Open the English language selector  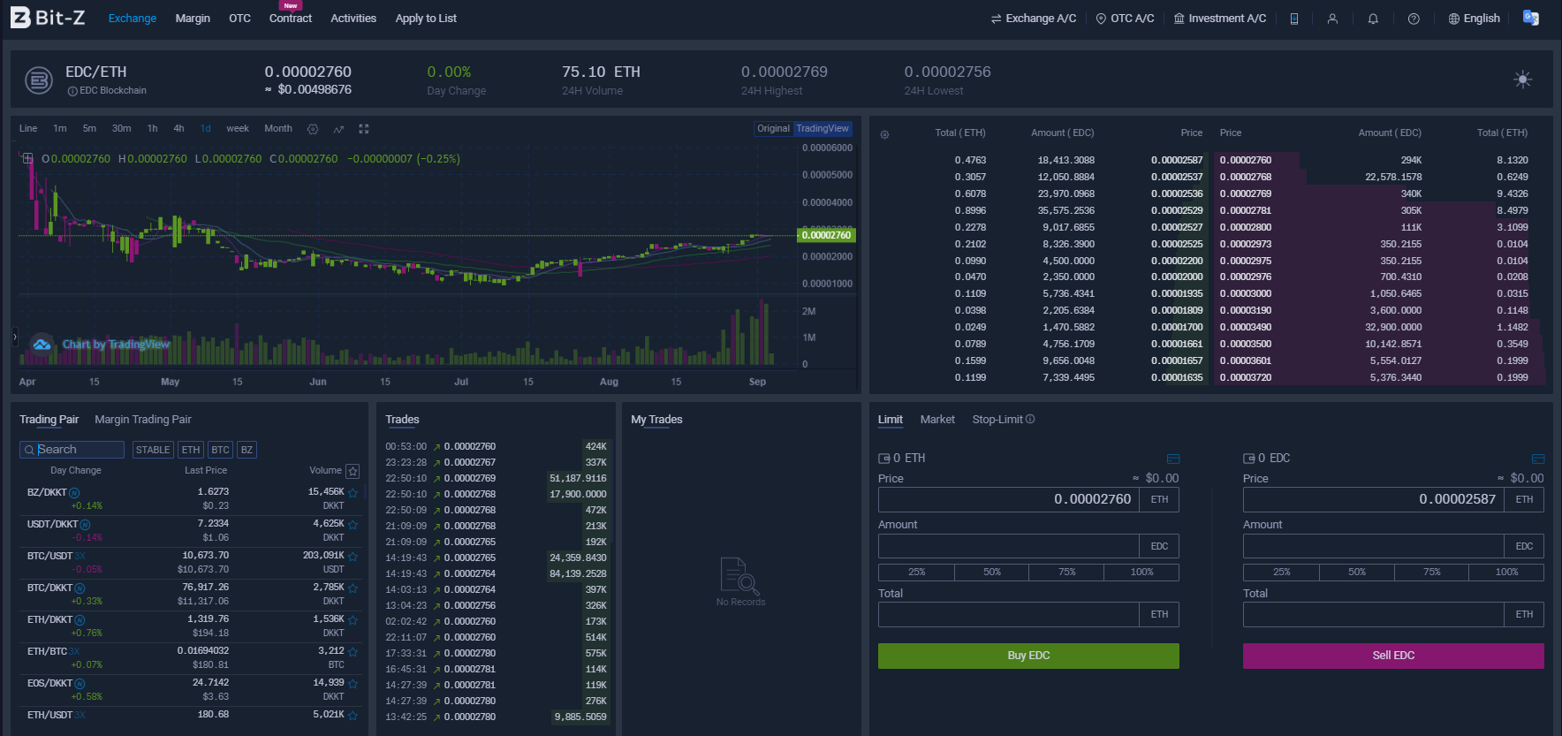pos(1474,19)
